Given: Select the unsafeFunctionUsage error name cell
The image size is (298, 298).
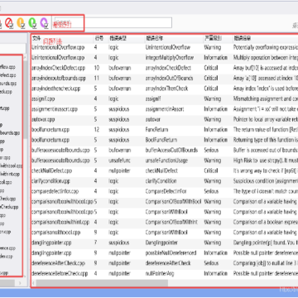Looking at the screenshot, I should coord(166,161).
